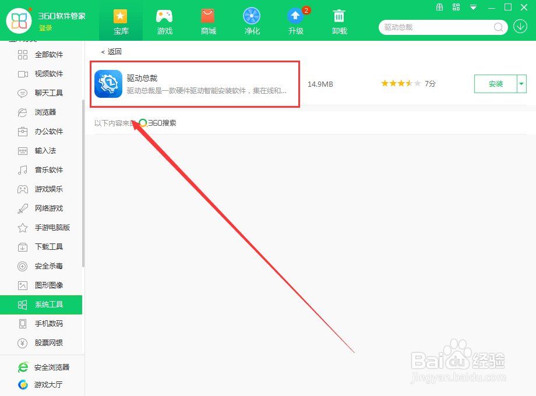Viewport: 536px width, 396px height.
Task: Click the 游戏娱乐 gamepad icon
Action: tap(23, 189)
